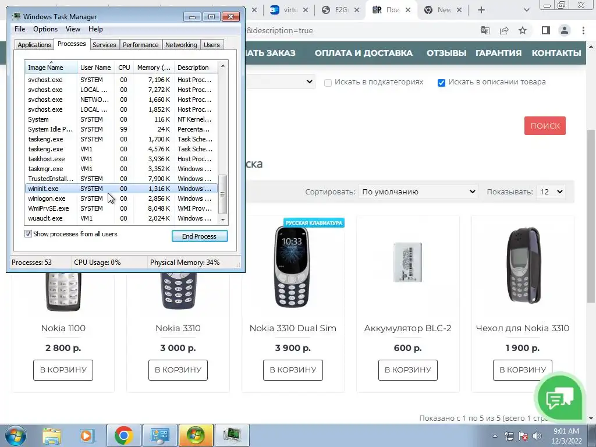Add Nokia 1100 to cart
The width and height of the screenshot is (596, 447).
(x=63, y=370)
